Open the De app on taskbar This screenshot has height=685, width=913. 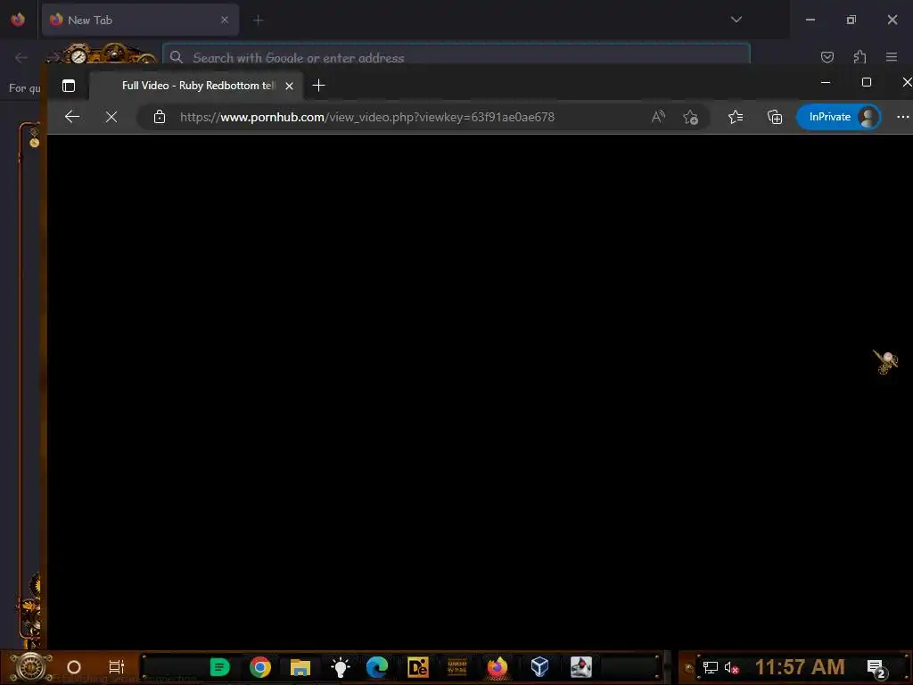pyautogui.click(x=417, y=667)
